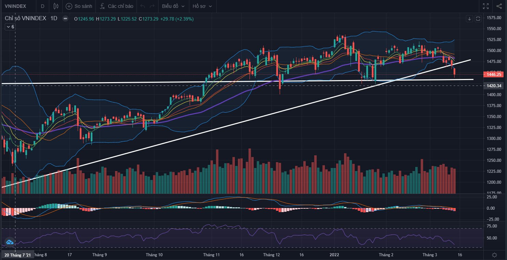Open chart settings gear icon
507x260 pixels.
(495, 255)
